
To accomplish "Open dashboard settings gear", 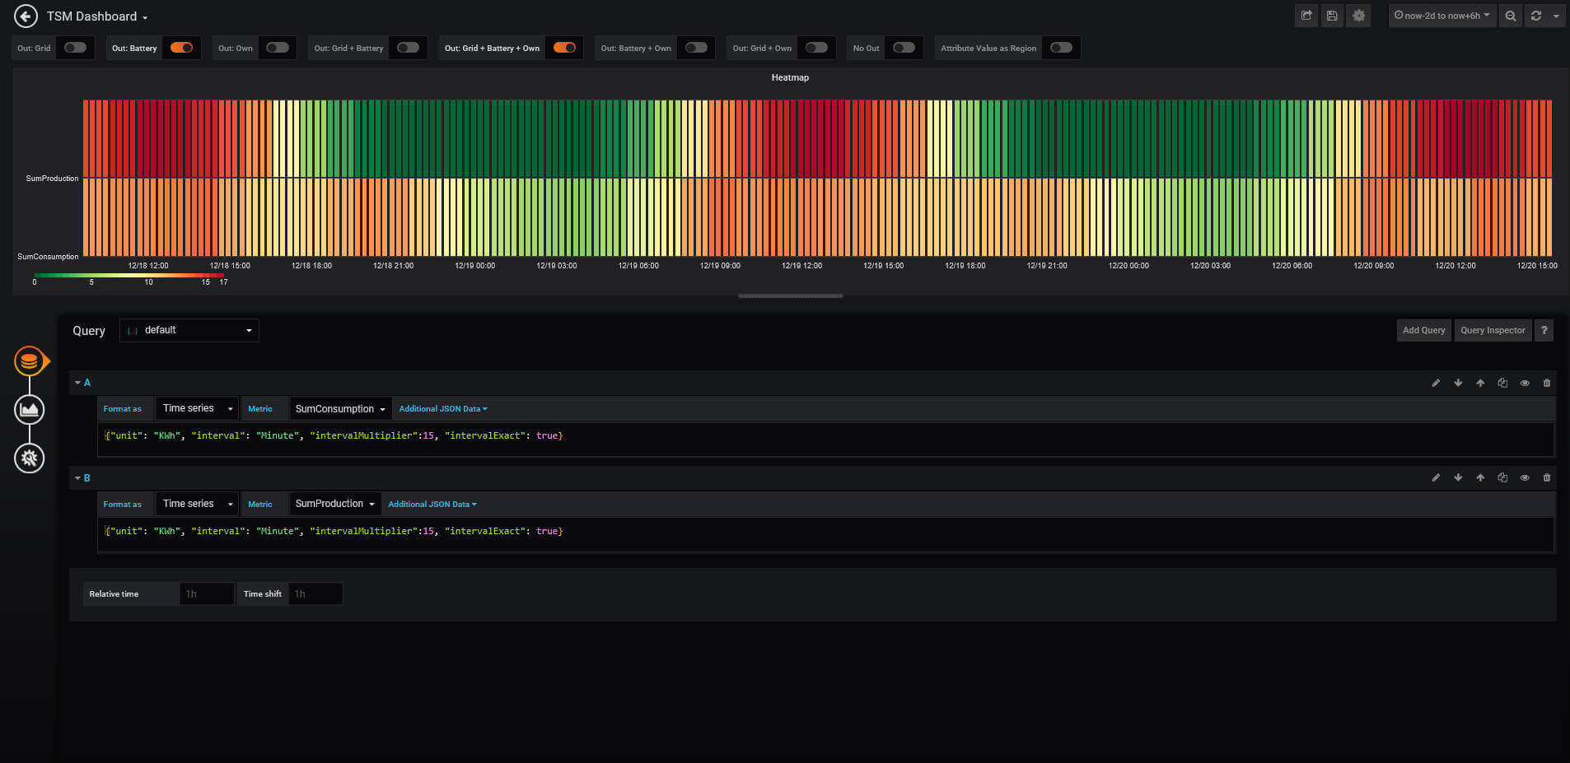I will pyautogui.click(x=1358, y=16).
